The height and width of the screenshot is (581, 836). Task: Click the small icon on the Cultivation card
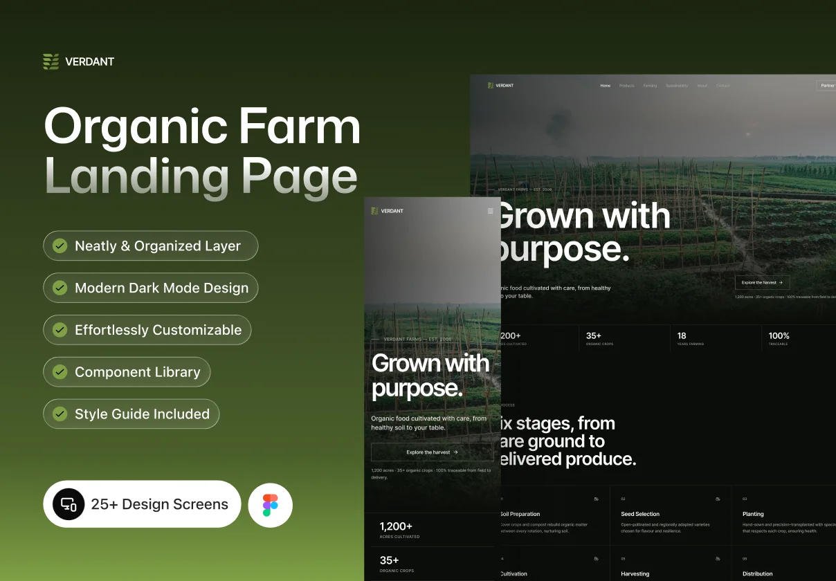coord(596,558)
